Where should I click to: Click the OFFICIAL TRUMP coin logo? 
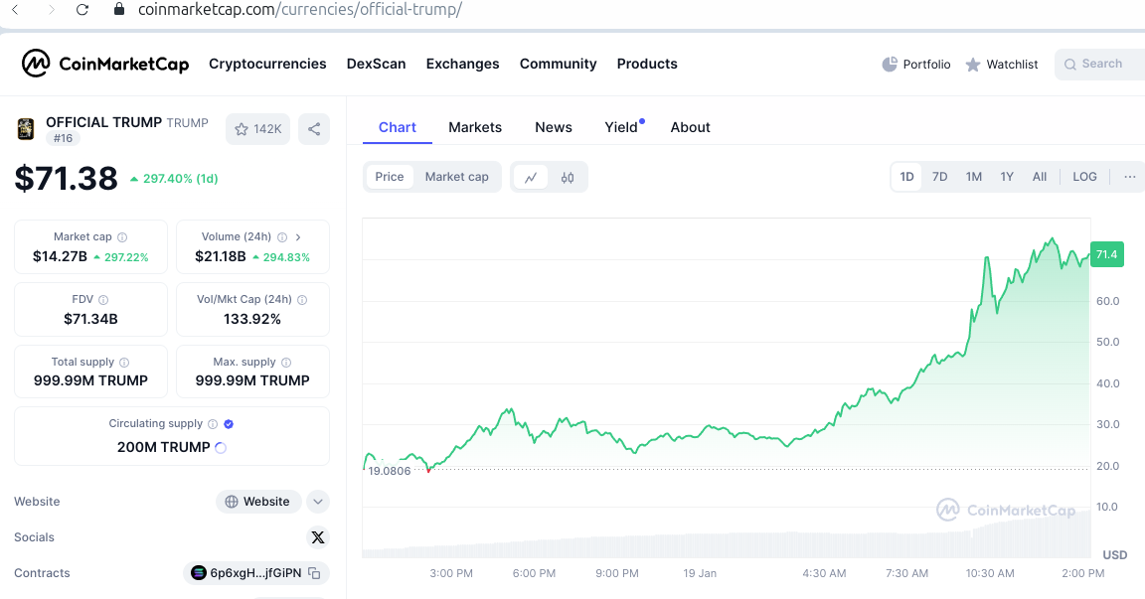26,129
